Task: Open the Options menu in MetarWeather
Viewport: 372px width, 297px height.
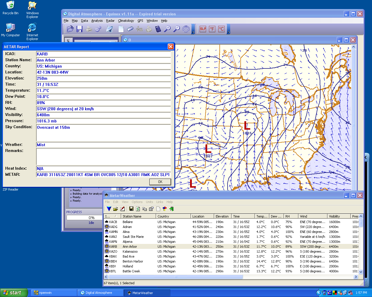Action: pyautogui.click(x=137, y=202)
